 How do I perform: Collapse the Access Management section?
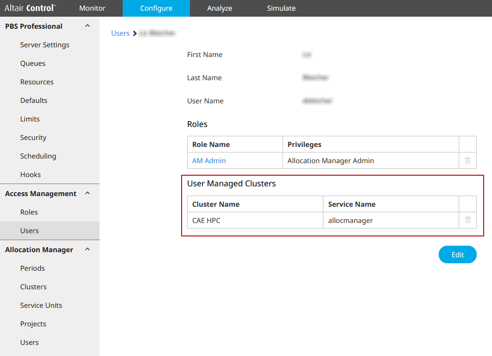point(88,193)
